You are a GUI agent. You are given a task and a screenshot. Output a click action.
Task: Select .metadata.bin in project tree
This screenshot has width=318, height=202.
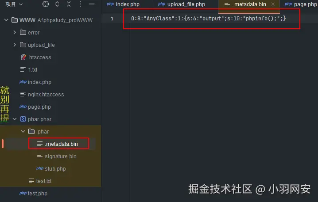[x=61, y=144]
